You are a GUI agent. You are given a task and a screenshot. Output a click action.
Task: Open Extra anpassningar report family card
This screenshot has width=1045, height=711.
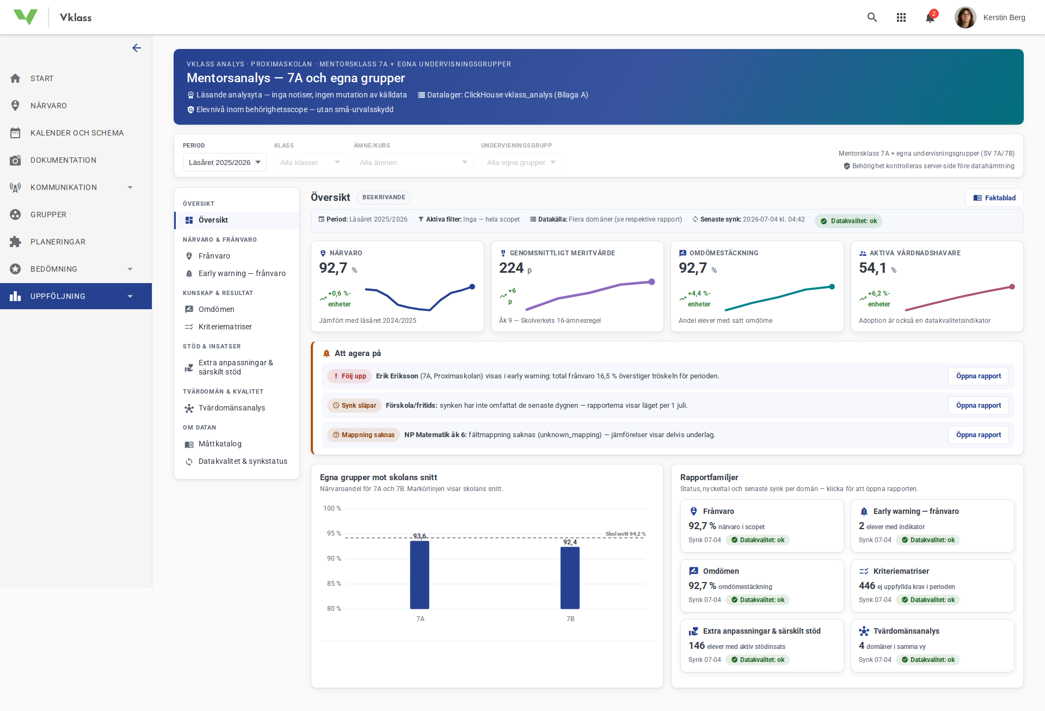click(762, 646)
